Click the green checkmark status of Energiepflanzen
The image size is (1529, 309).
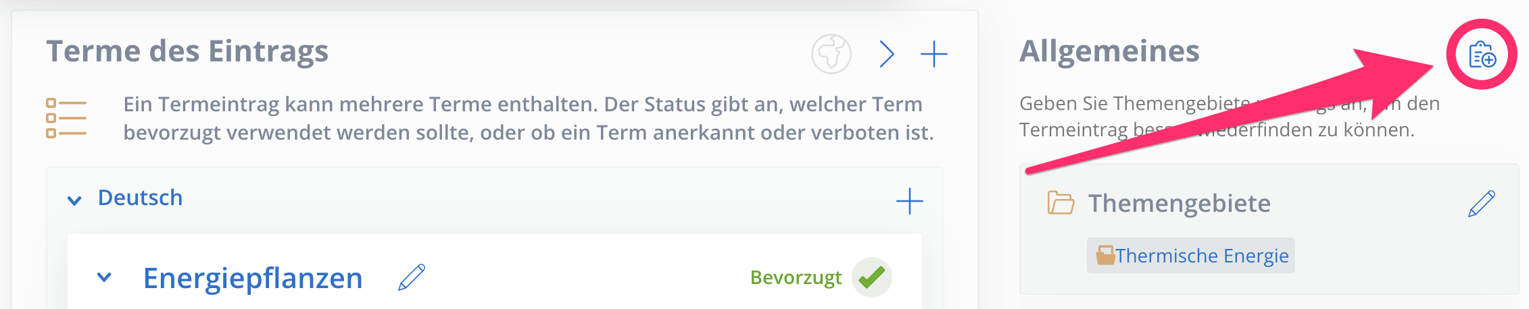pos(872,277)
